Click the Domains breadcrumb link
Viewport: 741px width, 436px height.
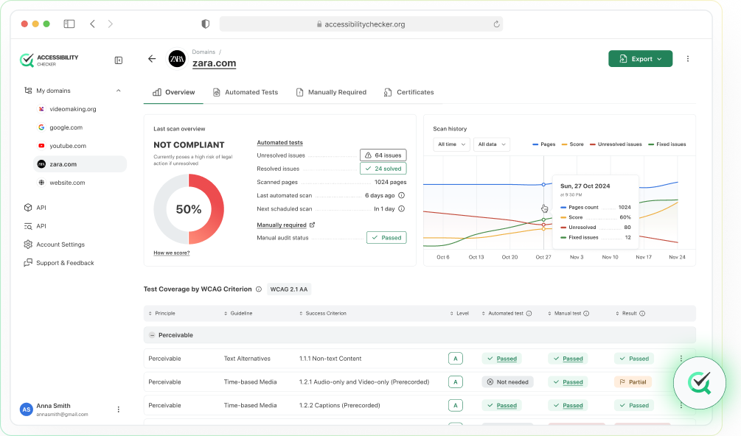[x=203, y=52]
